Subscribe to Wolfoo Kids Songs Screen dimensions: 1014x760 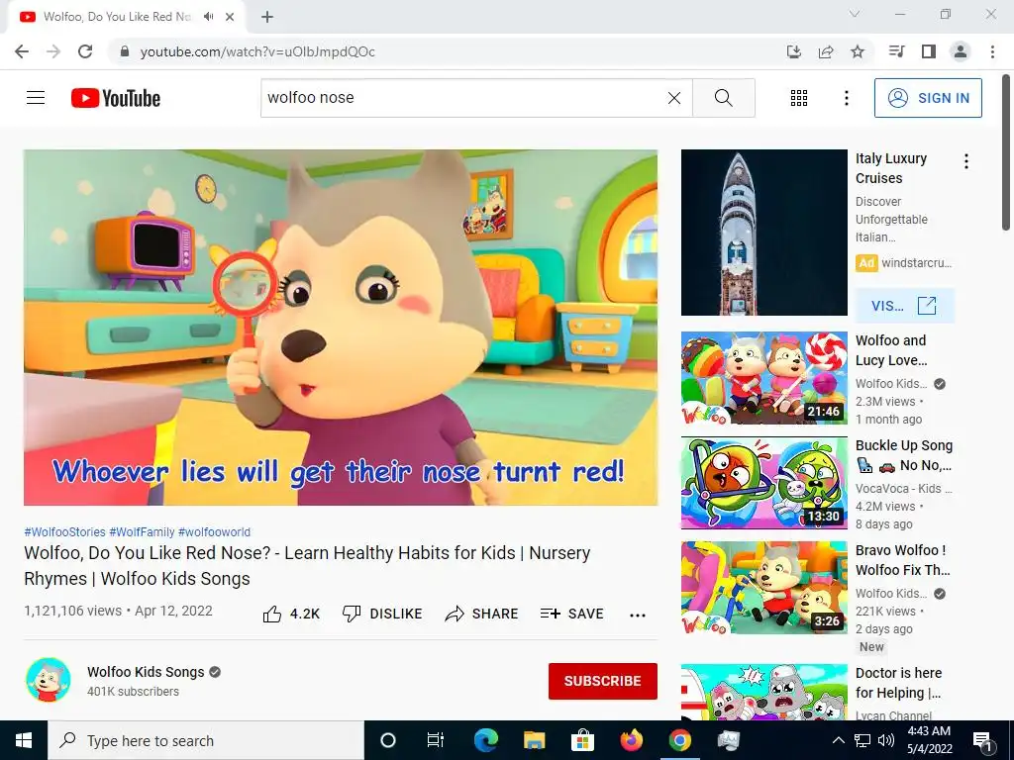(x=603, y=681)
